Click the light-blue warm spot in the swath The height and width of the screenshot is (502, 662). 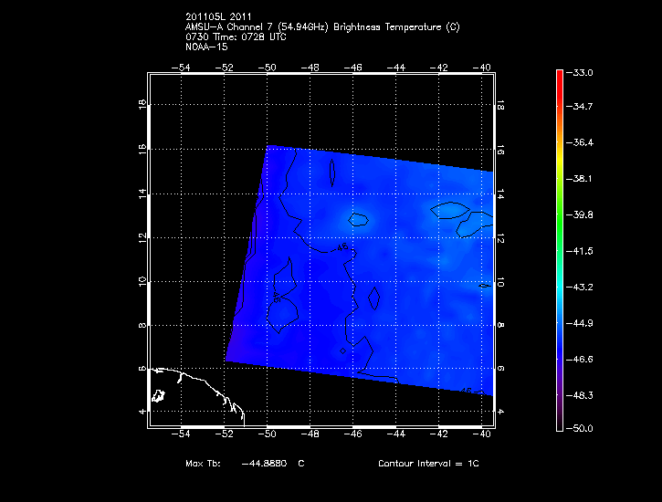click(360, 218)
